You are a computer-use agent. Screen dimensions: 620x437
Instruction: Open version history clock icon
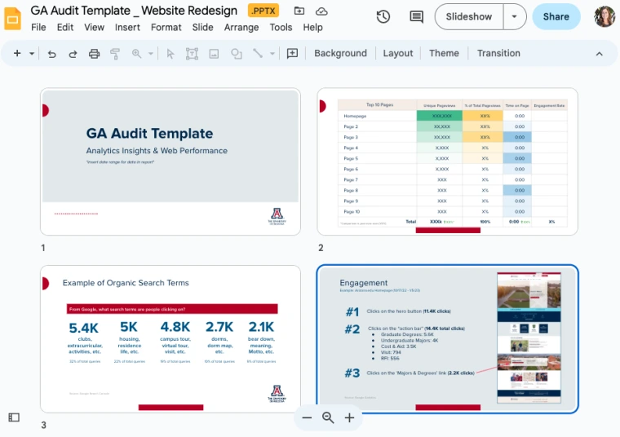pyautogui.click(x=383, y=16)
